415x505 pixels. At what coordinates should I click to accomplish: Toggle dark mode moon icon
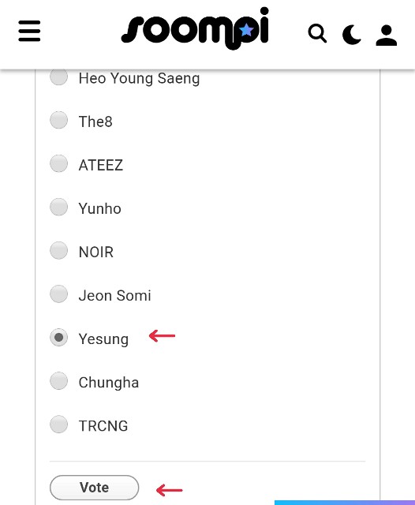[x=352, y=35]
